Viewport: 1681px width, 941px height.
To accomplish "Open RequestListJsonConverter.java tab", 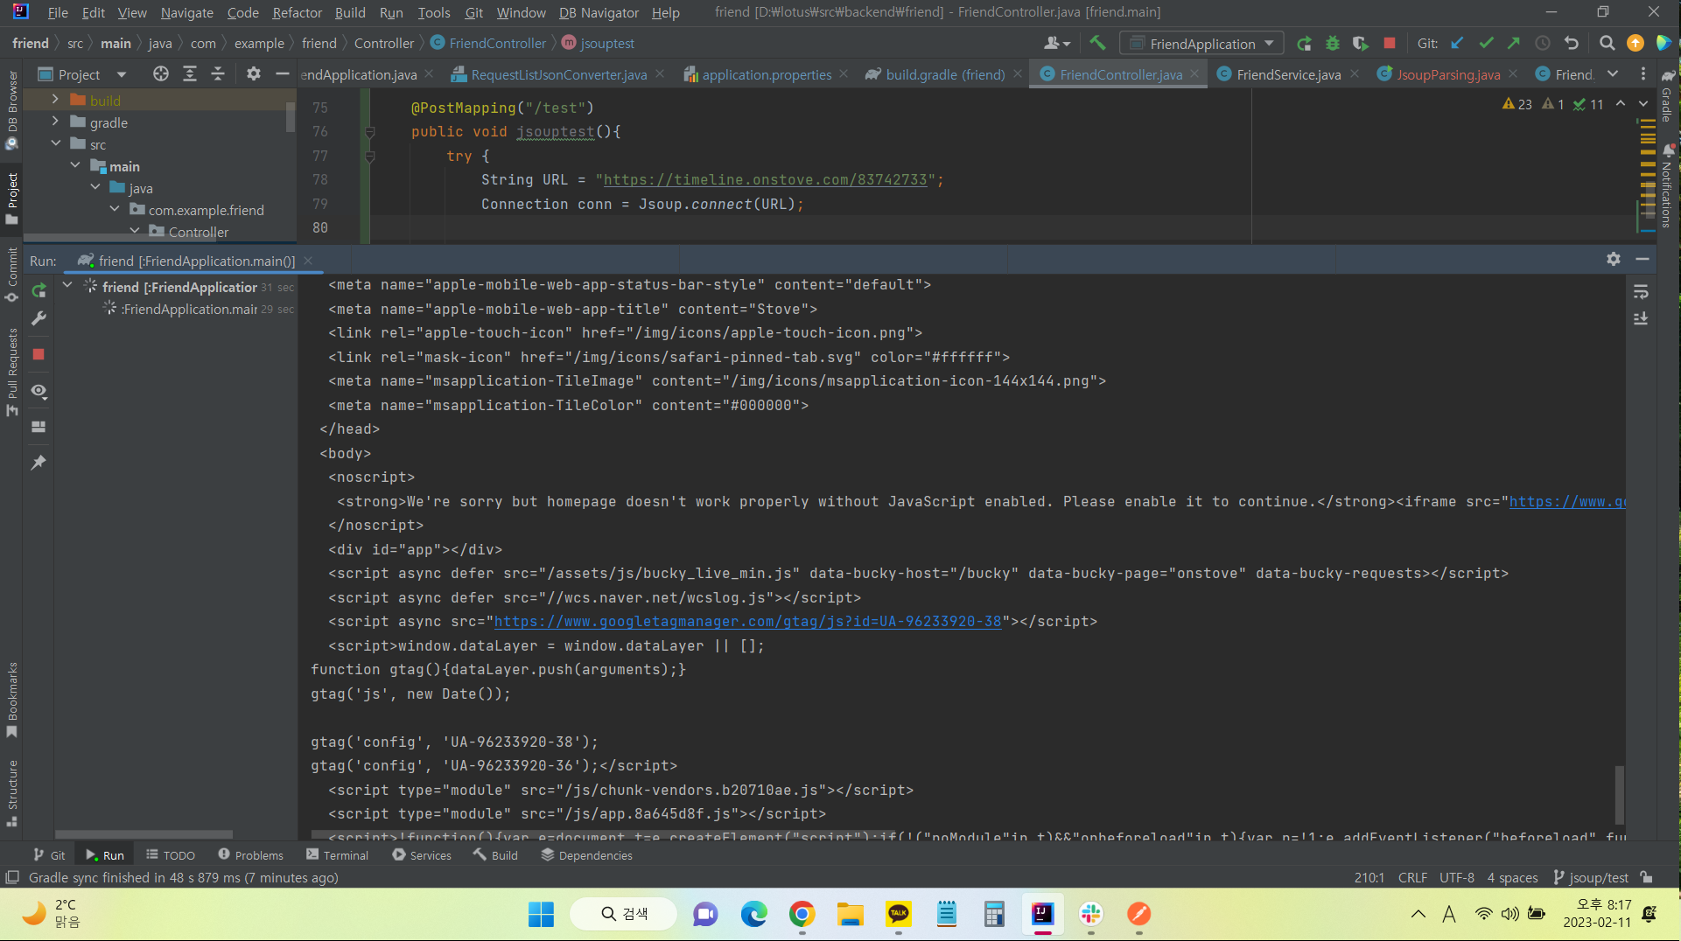I will 549,74.
